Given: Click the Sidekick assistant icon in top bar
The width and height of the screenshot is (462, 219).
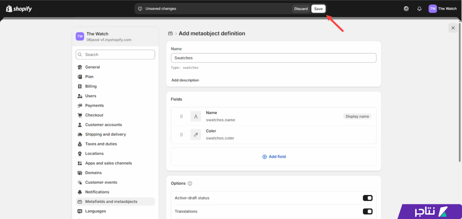Looking at the screenshot, I should tap(407, 9).
